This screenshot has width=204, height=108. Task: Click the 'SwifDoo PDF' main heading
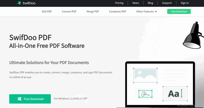click(30, 38)
